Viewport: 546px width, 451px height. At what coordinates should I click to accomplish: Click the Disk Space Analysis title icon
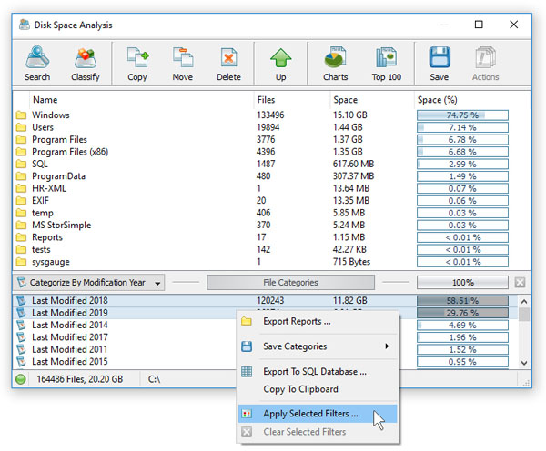tap(24, 25)
